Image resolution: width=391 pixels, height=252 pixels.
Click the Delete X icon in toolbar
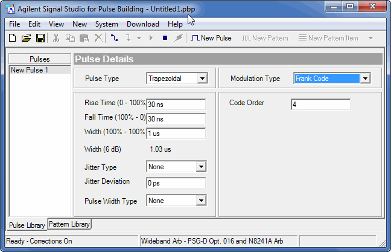point(98,38)
